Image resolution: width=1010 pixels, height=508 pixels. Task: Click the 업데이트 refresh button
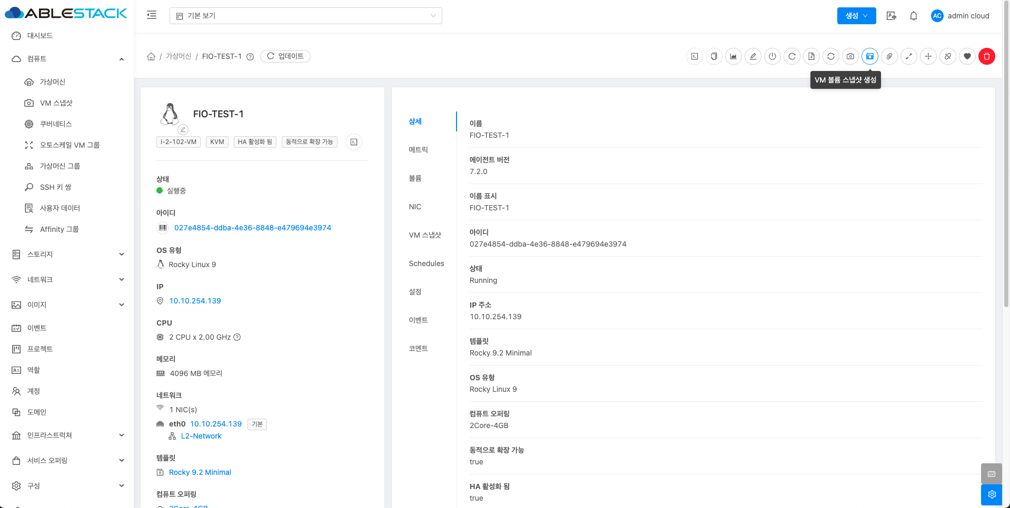coord(285,56)
